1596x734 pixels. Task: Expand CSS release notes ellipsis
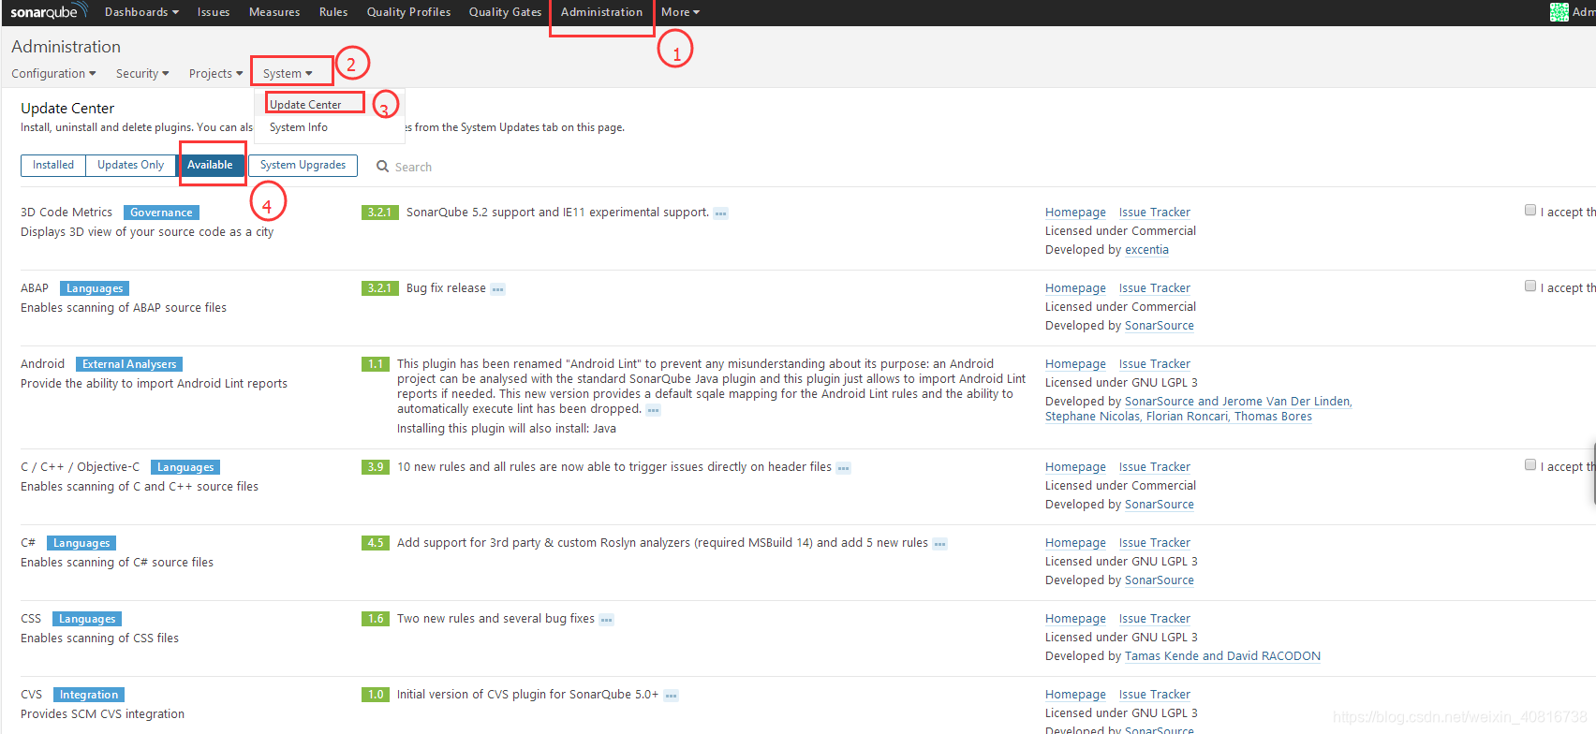tap(606, 620)
